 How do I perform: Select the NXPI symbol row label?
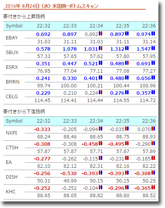pos(11,133)
